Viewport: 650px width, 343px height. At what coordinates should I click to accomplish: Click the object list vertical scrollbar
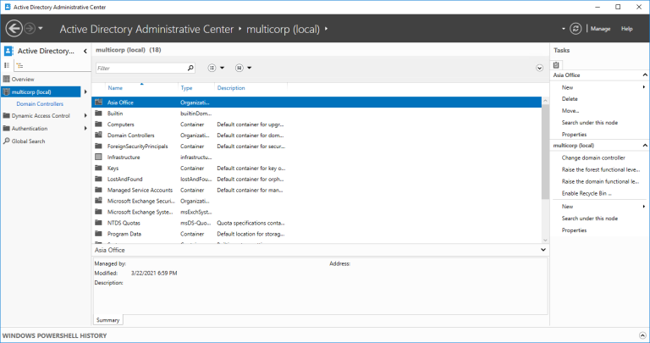545,170
